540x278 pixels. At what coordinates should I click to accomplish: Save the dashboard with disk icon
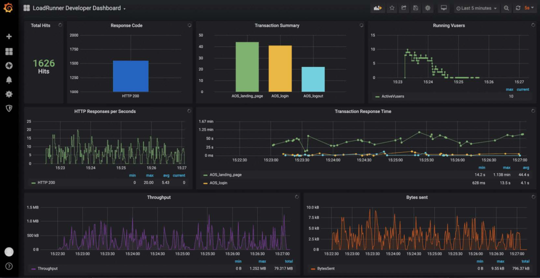click(415, 8)
